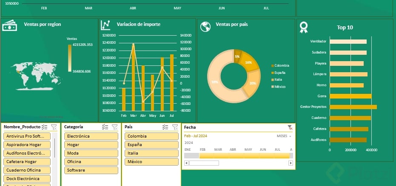Click the Feb - Jul 2024 date range label

(196, 136)
